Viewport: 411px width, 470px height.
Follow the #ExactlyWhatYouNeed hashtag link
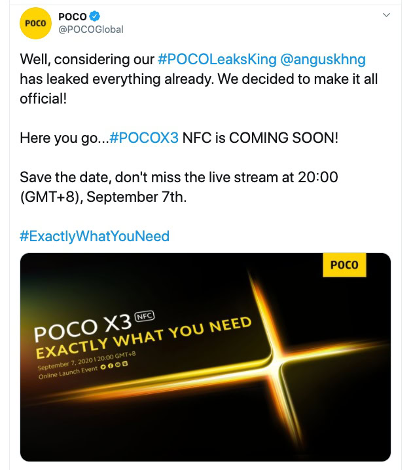(x=94, y=236)
